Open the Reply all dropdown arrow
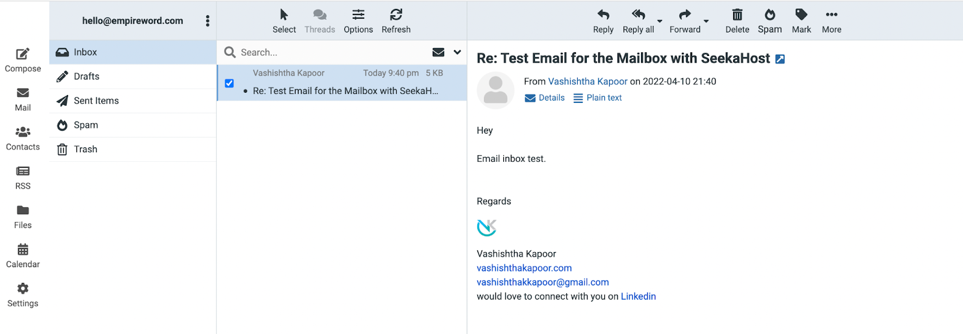The width and height of the screenshot is (963, 334). [x=660, y=21]
